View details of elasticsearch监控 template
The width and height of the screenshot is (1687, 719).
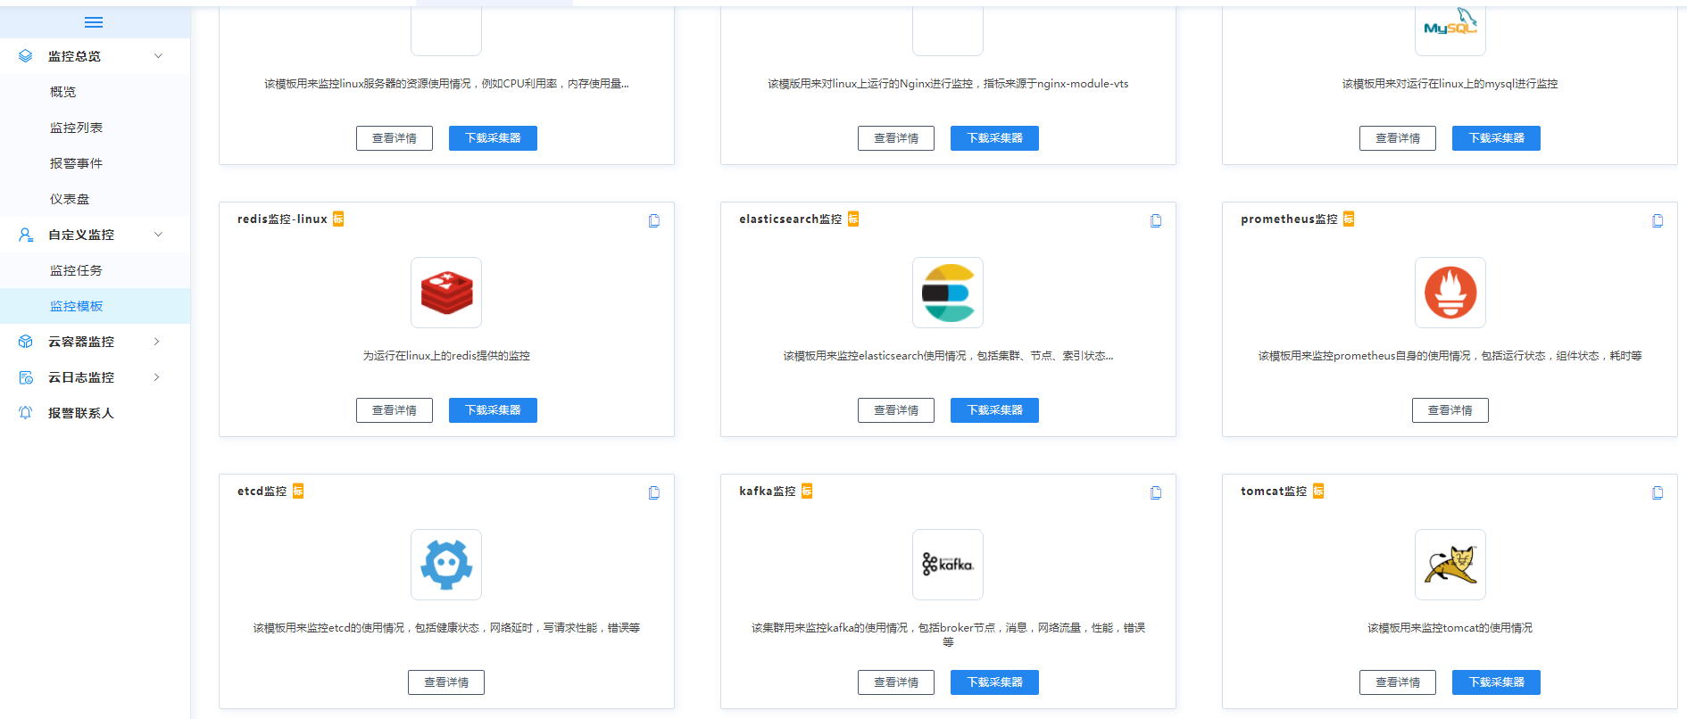point(896,410)
